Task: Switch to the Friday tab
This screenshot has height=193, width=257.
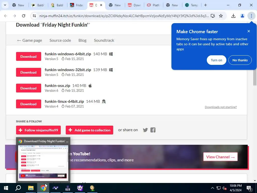Action: tap(77, 5)
